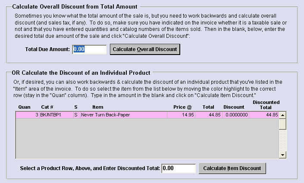Select the Quan cell showing 3

pyautogui.click(x=25, y=115)
